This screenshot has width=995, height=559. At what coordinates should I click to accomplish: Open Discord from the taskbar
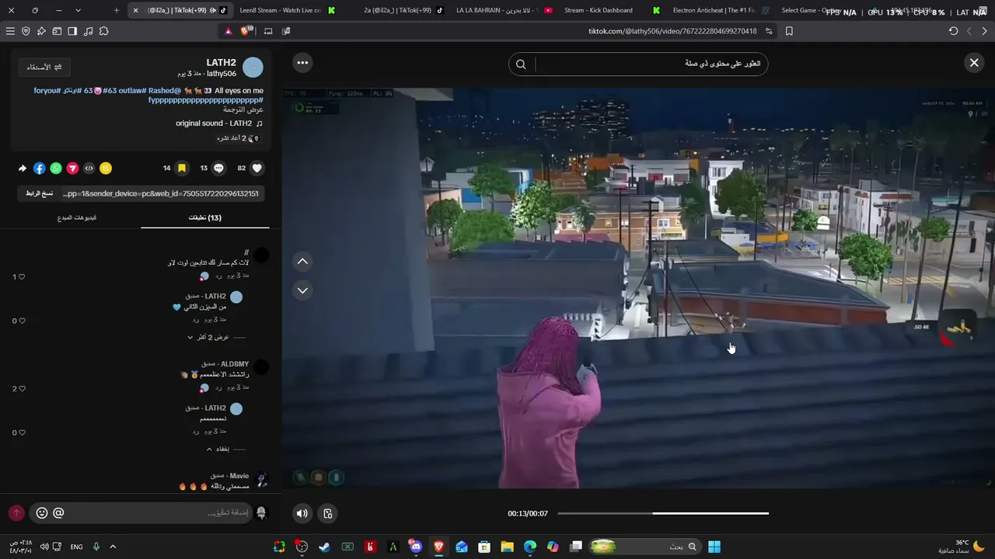tap(416, 547)
